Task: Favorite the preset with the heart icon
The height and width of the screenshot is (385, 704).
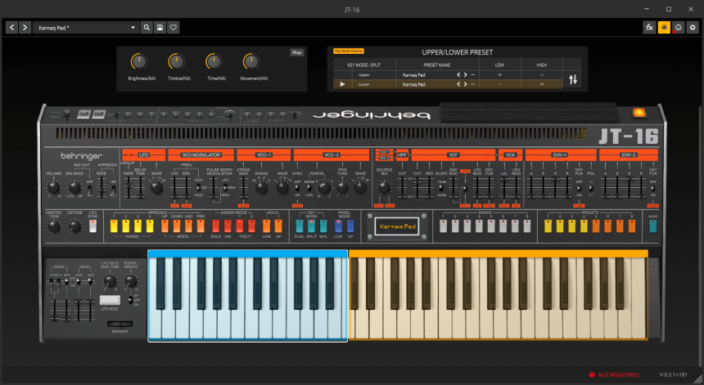Action: pos(174,28)
